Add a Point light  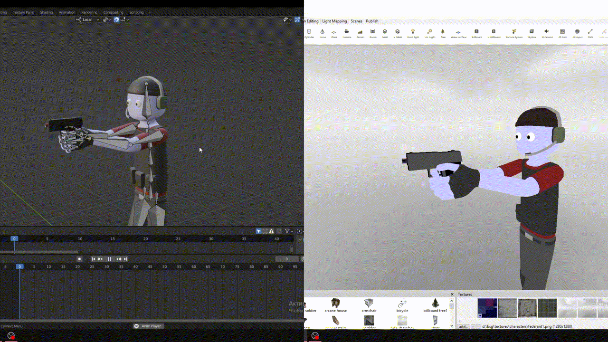click(x=413, y=33)
